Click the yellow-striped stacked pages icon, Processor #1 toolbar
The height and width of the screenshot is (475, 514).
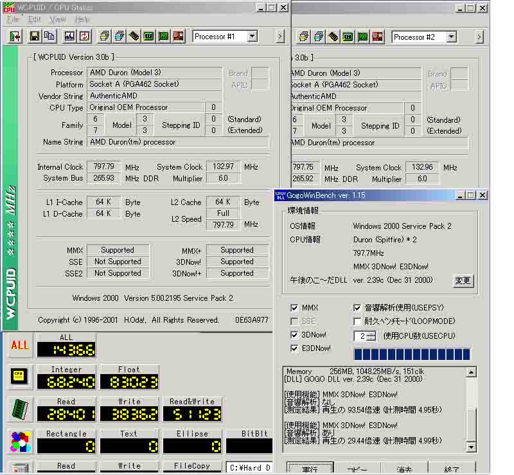tap(104, 36)
